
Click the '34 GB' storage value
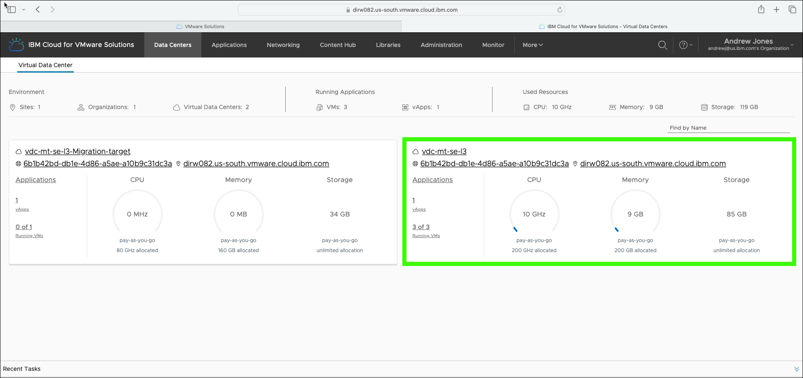pos(340,214)
